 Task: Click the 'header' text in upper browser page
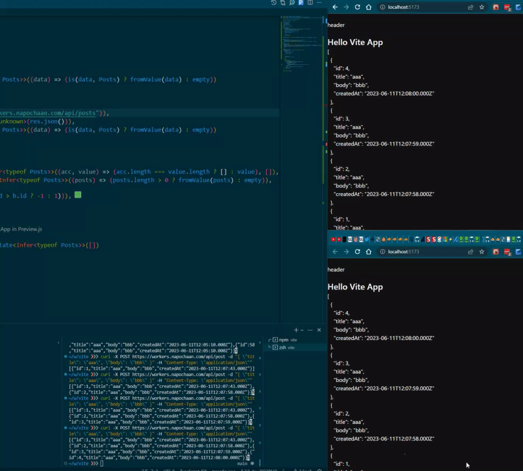pyautogui.click(x=336, y=25)
